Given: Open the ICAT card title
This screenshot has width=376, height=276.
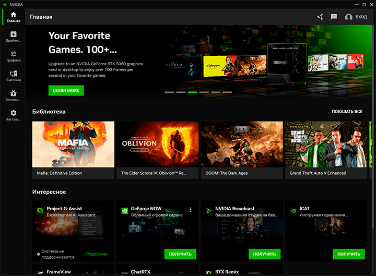Looking at the screenshot, I should point(304,209).
